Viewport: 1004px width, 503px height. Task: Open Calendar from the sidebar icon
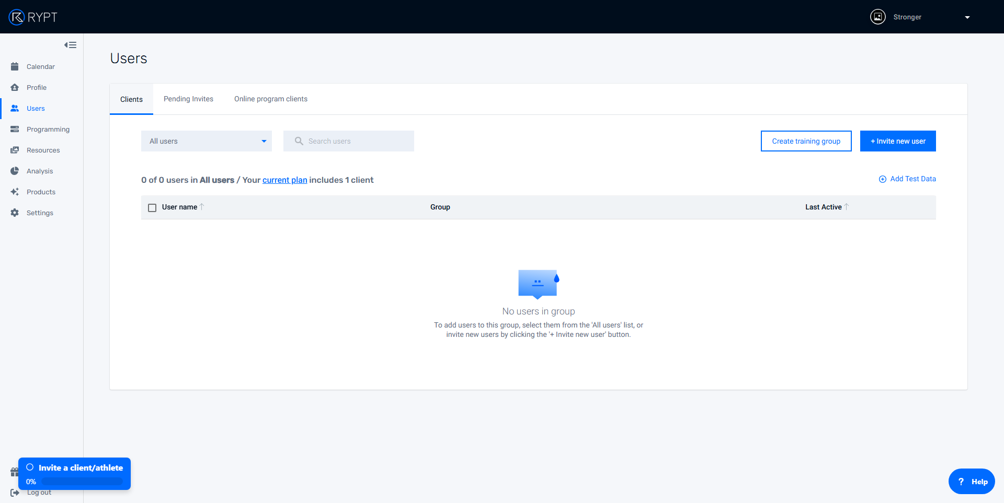point(15,66)
